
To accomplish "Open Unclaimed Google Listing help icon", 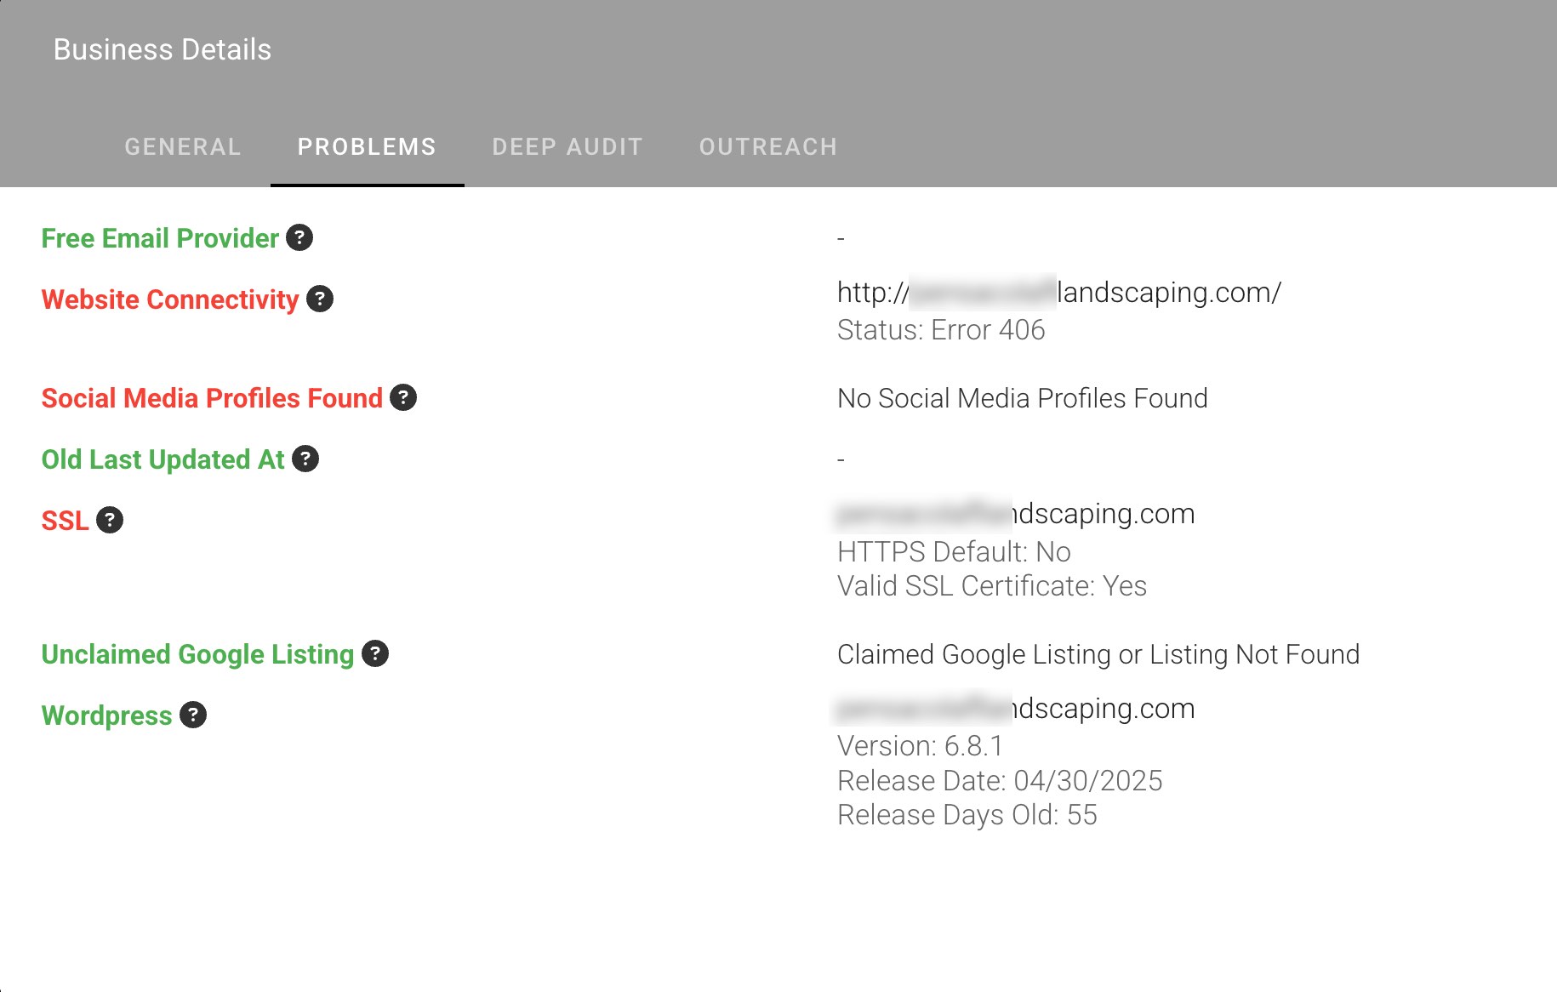I will pyautogui.click(x=375, y=653).
